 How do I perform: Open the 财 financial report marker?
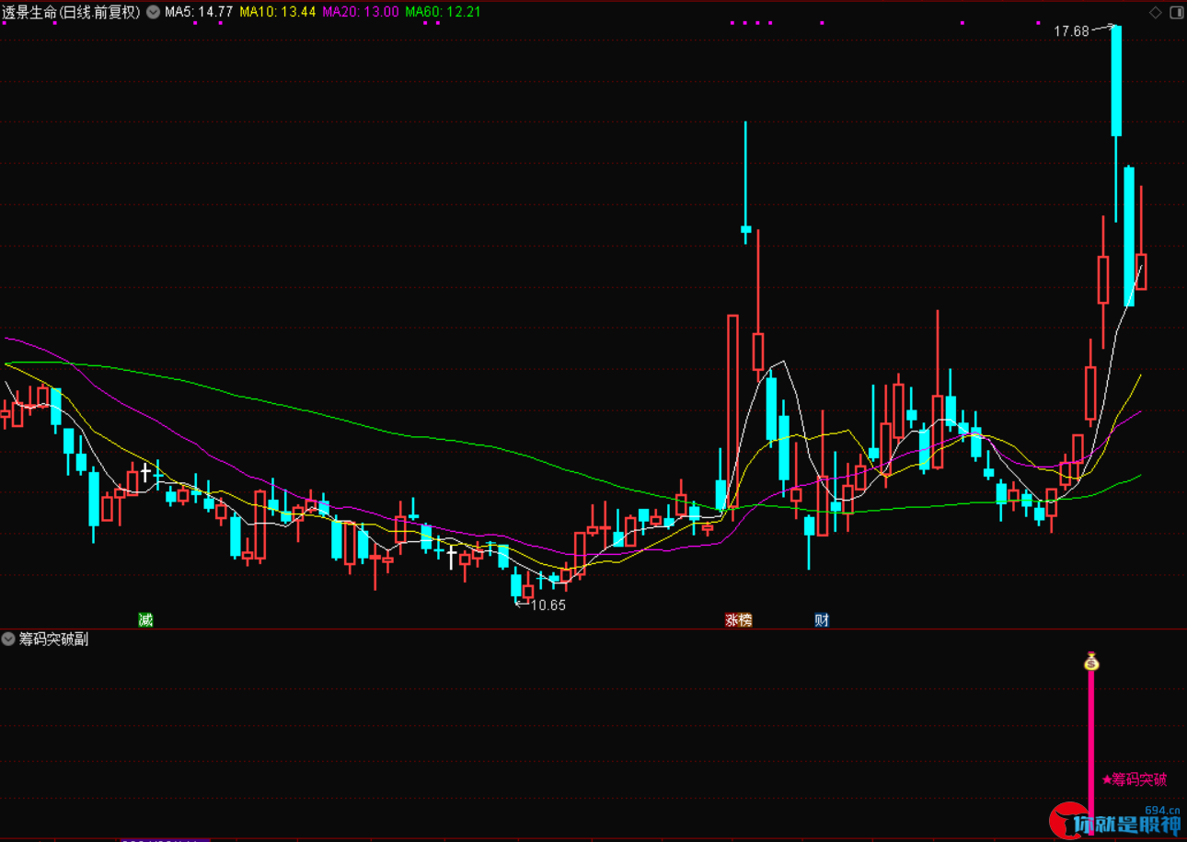pyautogui.click(x=822, y=620)
